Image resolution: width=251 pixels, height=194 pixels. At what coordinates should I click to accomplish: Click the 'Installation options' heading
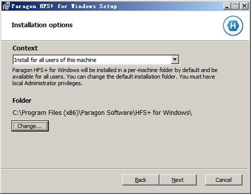click(x=42, y=25)
